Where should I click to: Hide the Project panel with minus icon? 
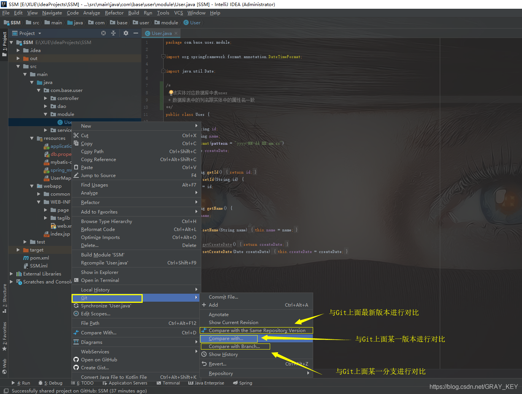tap(136, 33)
